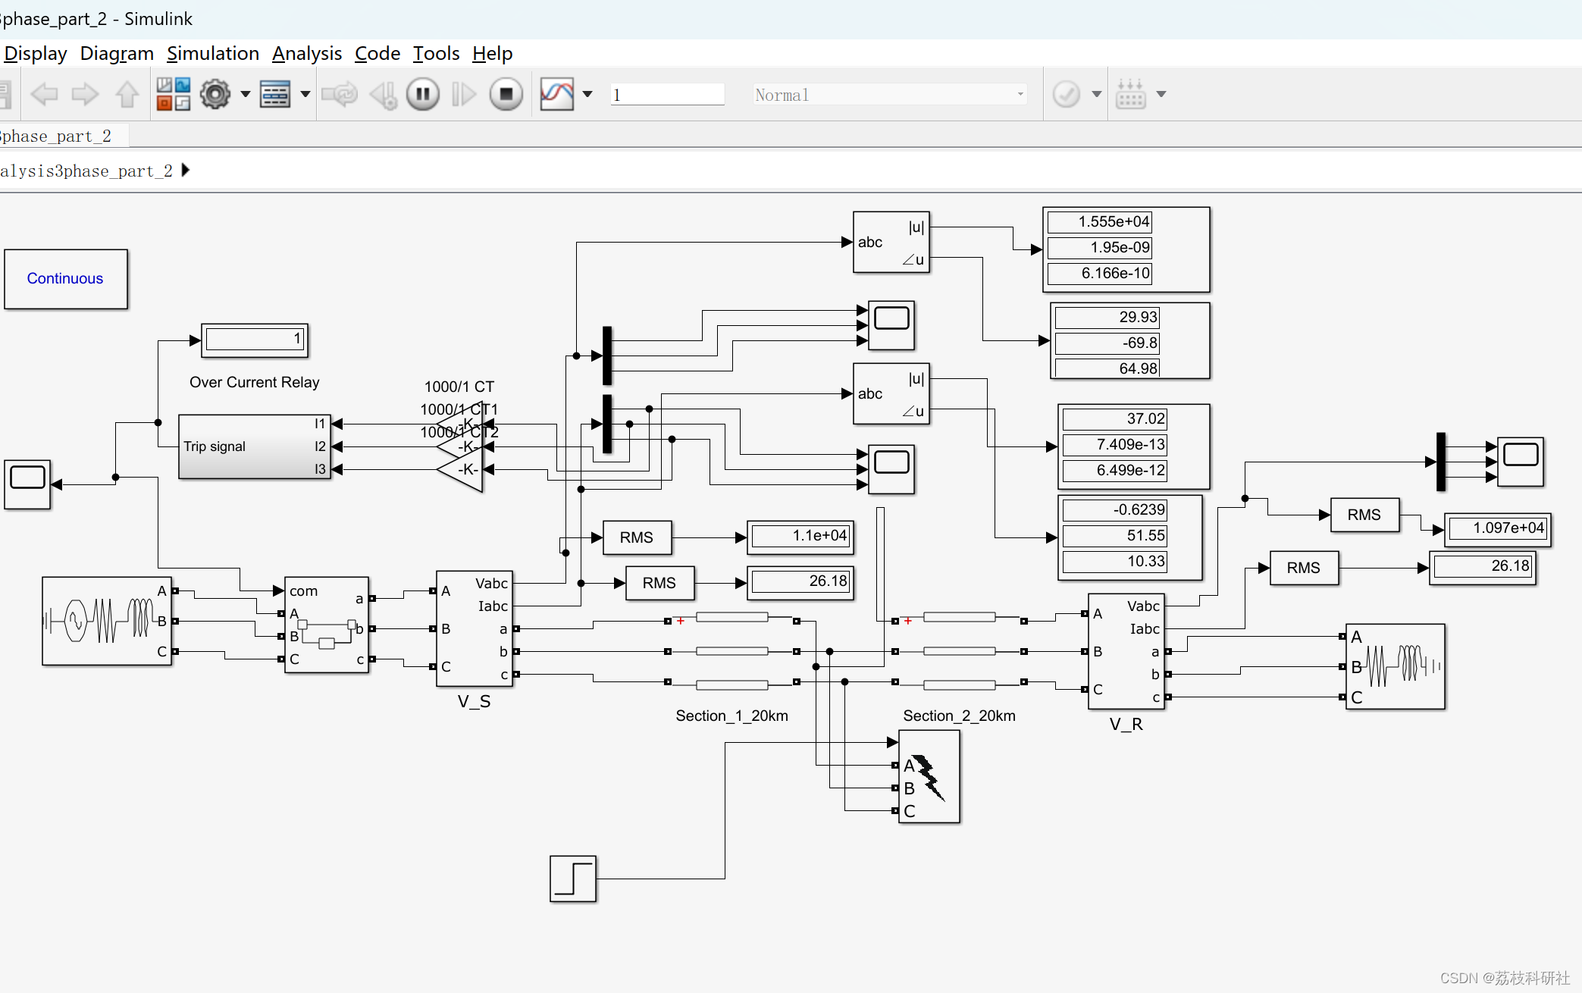Open the Simulation menu

[x=213, y=54]
